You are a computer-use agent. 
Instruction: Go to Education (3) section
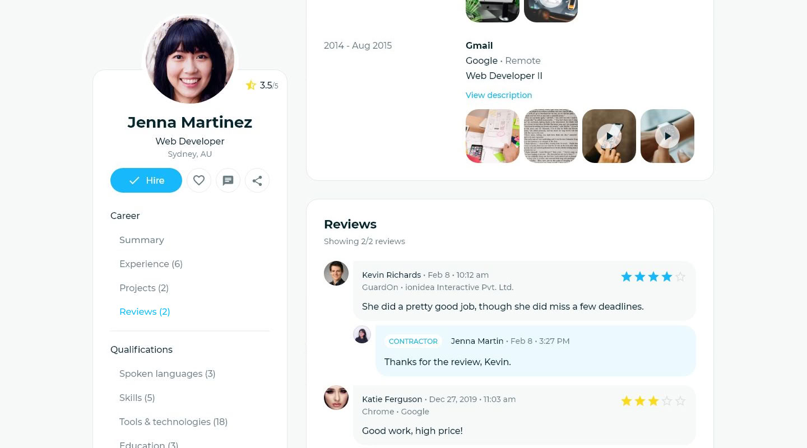149,445
